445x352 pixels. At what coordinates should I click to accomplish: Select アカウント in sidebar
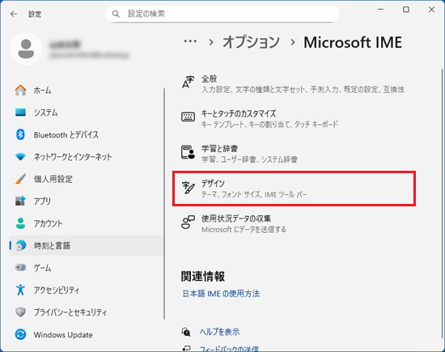pos(87,223)
